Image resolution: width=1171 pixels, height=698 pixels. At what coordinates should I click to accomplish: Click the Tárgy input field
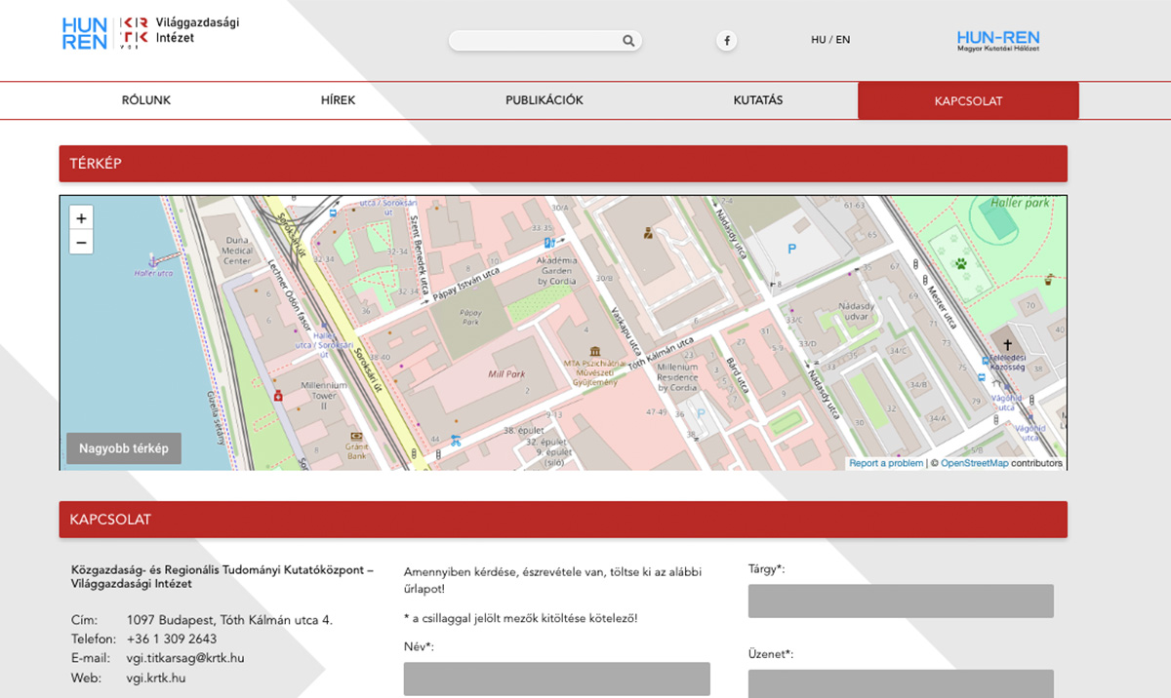[x=900, y=601]
